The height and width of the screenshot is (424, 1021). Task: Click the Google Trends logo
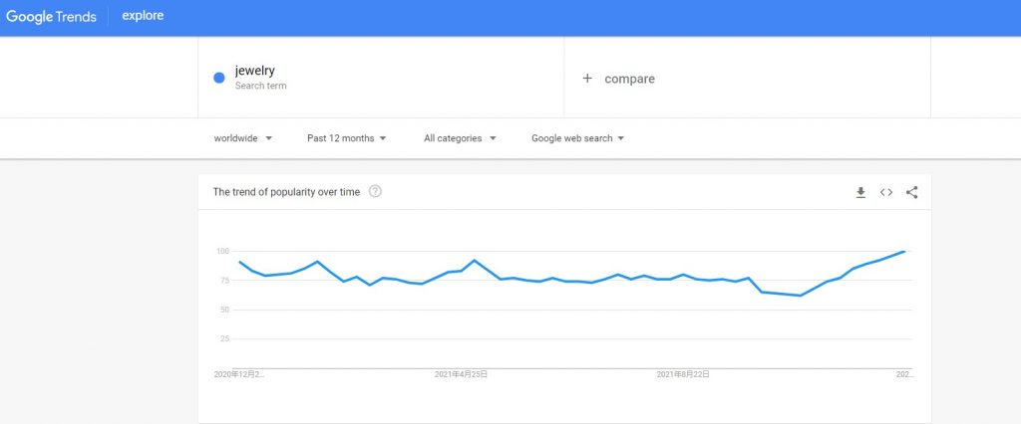(52, 17)
